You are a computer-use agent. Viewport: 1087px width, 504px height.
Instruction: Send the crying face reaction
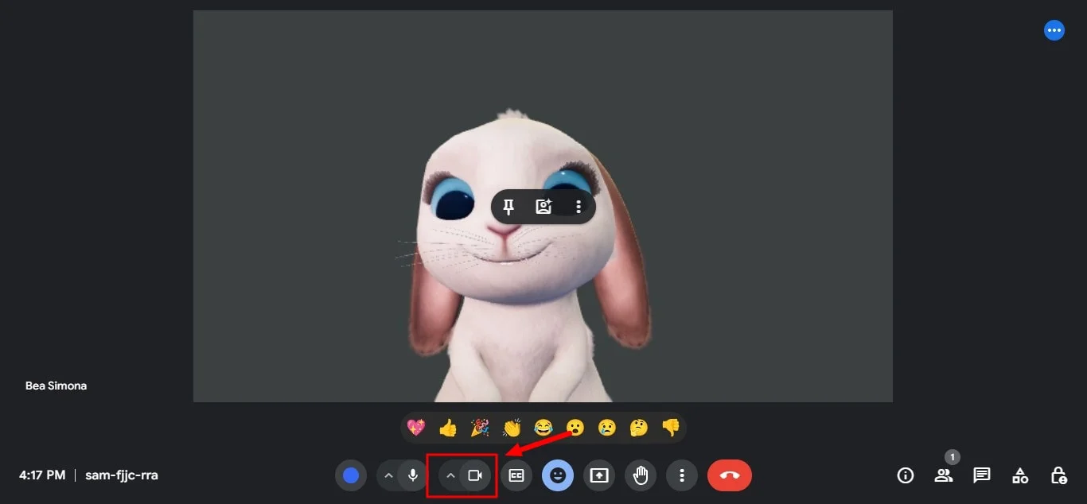pyautogui.click(x=607, y=428)
